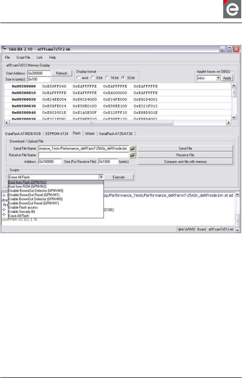
Task: Select the 8-bit display format
Action: point(93,78)
